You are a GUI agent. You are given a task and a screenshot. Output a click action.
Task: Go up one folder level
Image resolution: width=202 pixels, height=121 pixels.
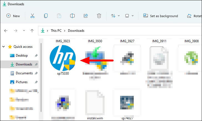coord(32,31)
